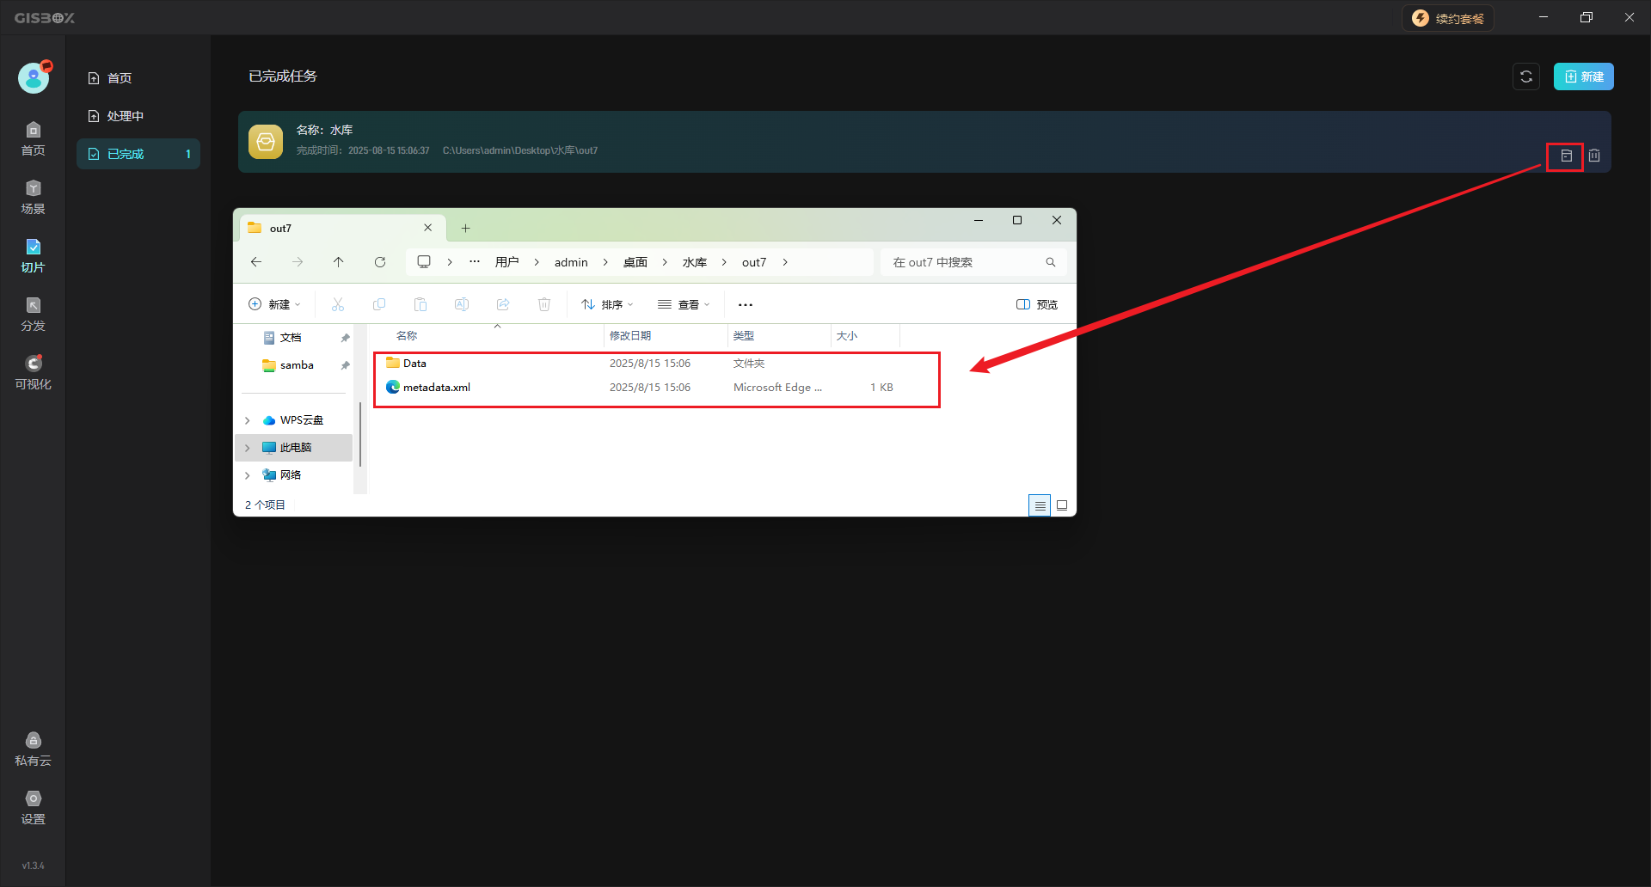Delete the 水库 completed task
Viewport: 1651px width, 887px height.
click(1594, 156)
